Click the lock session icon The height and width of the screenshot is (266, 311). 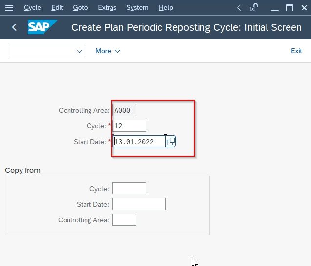[253, 8]
